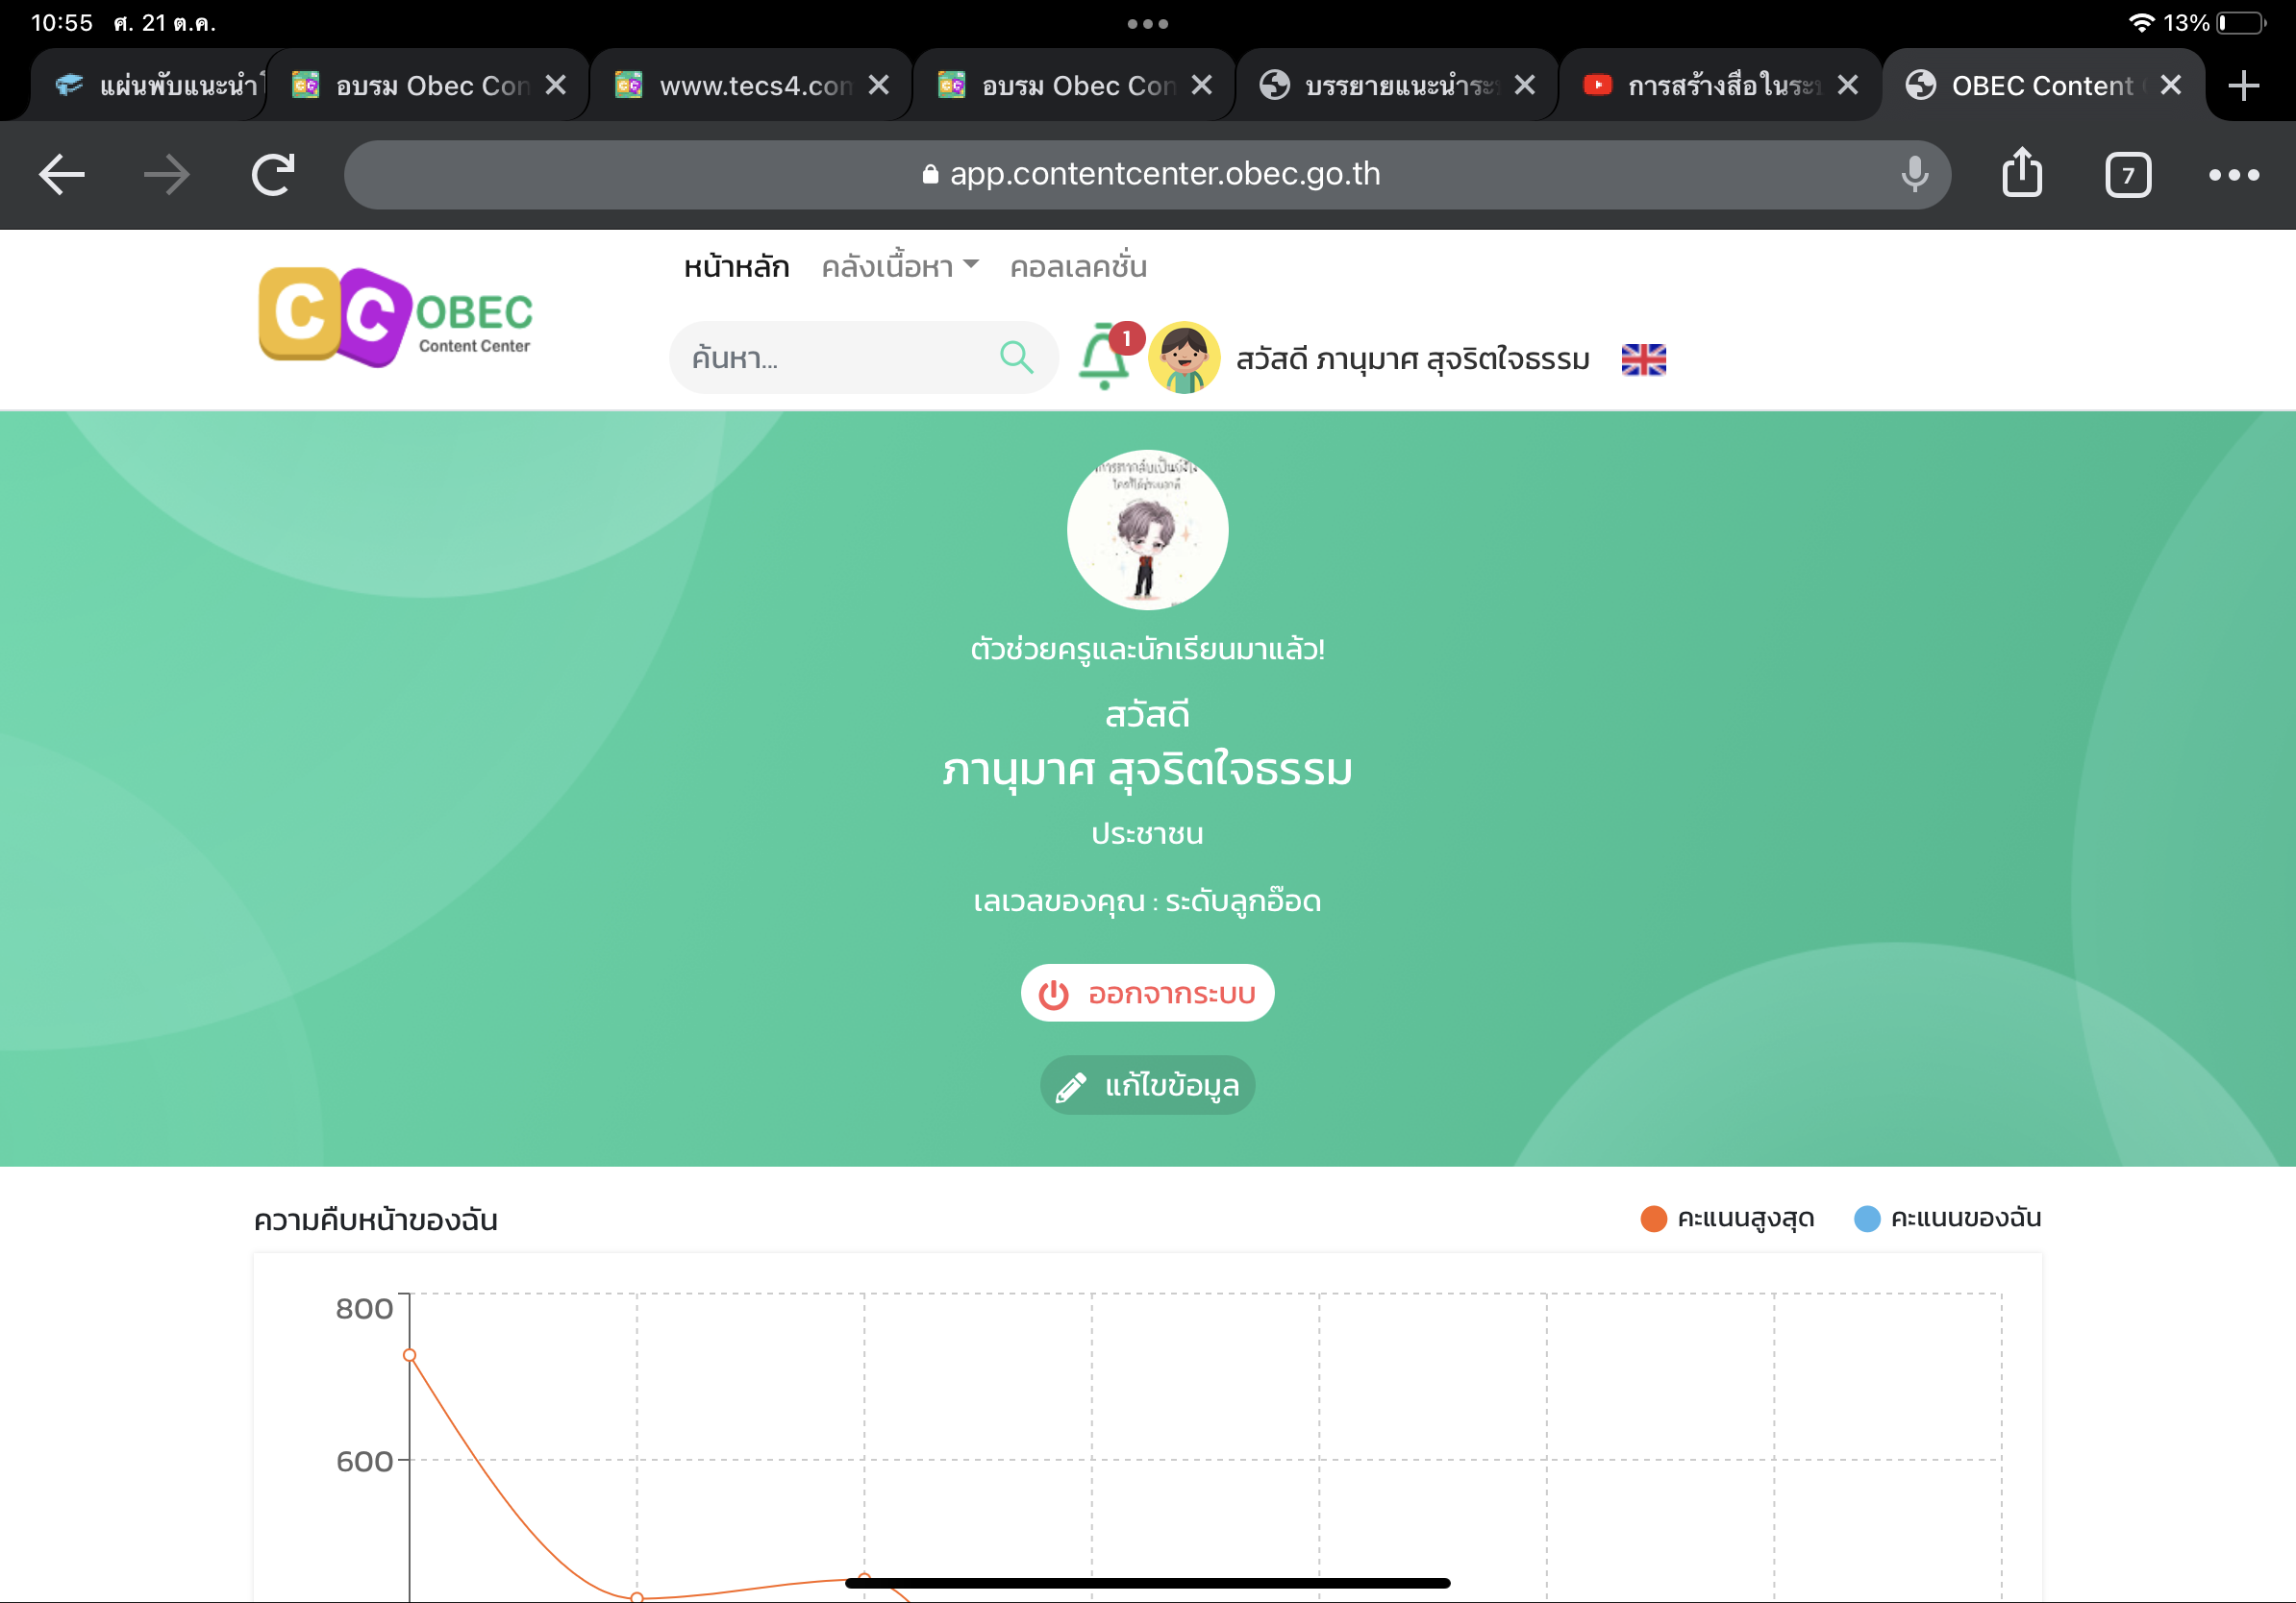Click the search magnifier icon

click(1016, 357)
